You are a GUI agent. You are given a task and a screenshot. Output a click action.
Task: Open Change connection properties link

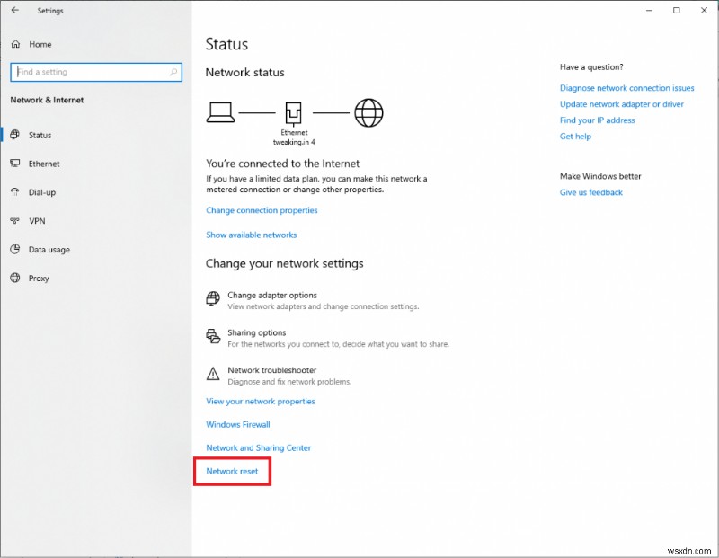tap(262, 210)
